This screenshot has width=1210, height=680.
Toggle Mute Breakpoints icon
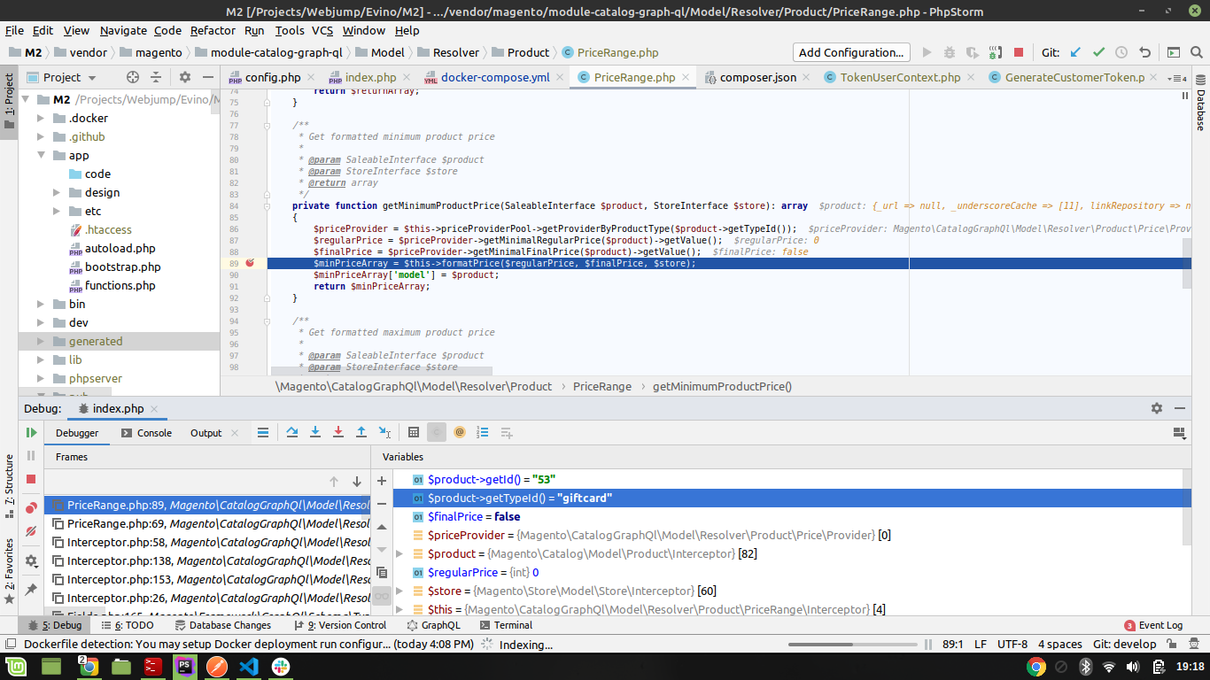point(31,531)
